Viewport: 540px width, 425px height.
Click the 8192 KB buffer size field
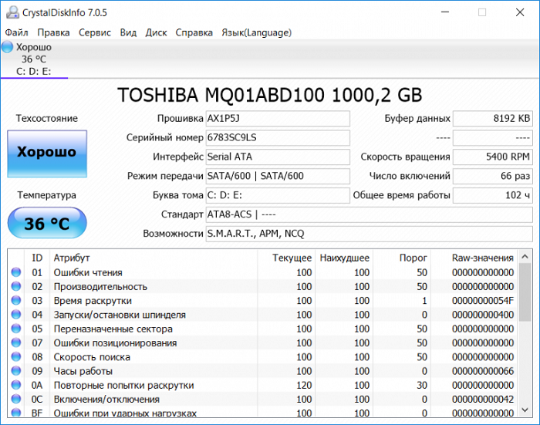[493, 119]
